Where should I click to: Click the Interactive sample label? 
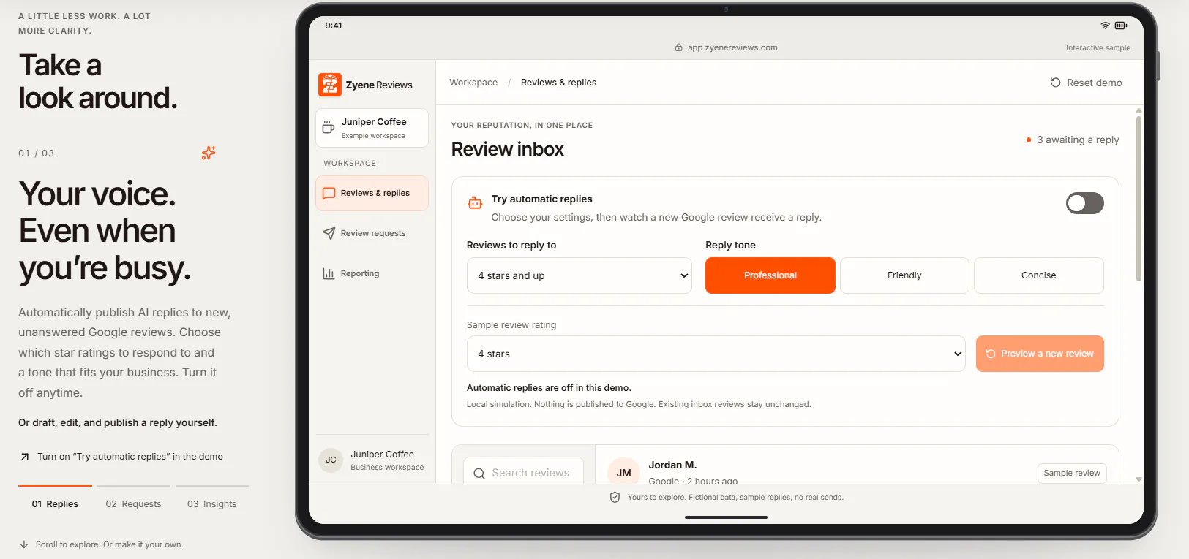[x=1098, y=48]
